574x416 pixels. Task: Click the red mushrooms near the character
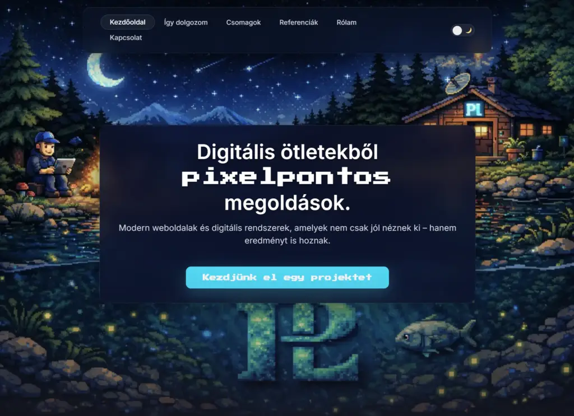point(23,189)
